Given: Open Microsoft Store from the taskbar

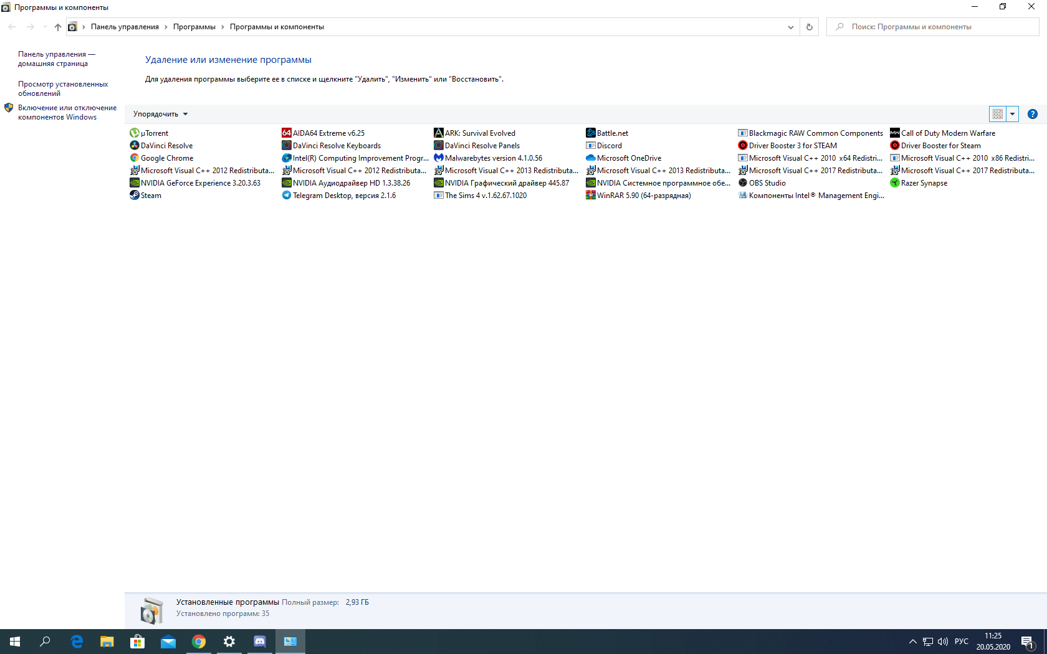Looking at the screenshot, I should tap(138, 642).
